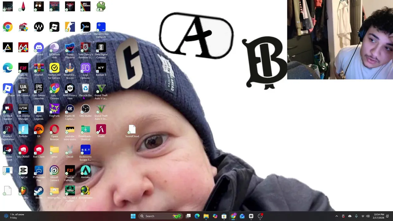The image size is (393, 221).
Task: Select the FiveM desktop icon
Action: (x=101, y=131)
